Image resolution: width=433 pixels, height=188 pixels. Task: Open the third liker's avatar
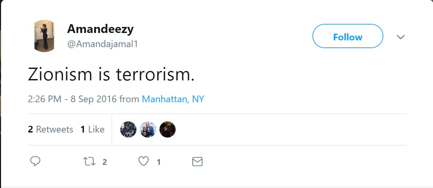click(x=168, y=129)
